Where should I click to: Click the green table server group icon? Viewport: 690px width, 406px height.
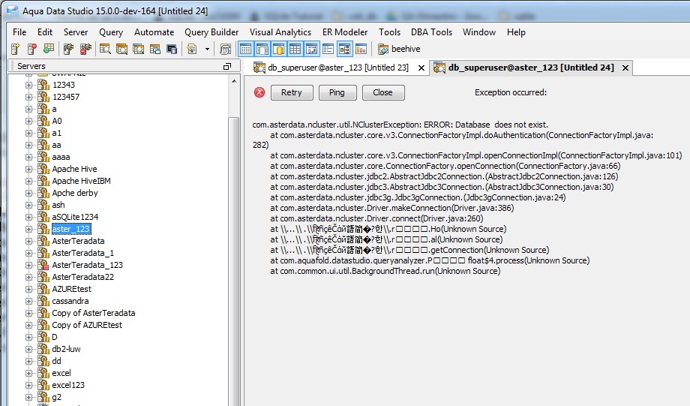coord(49,49)
